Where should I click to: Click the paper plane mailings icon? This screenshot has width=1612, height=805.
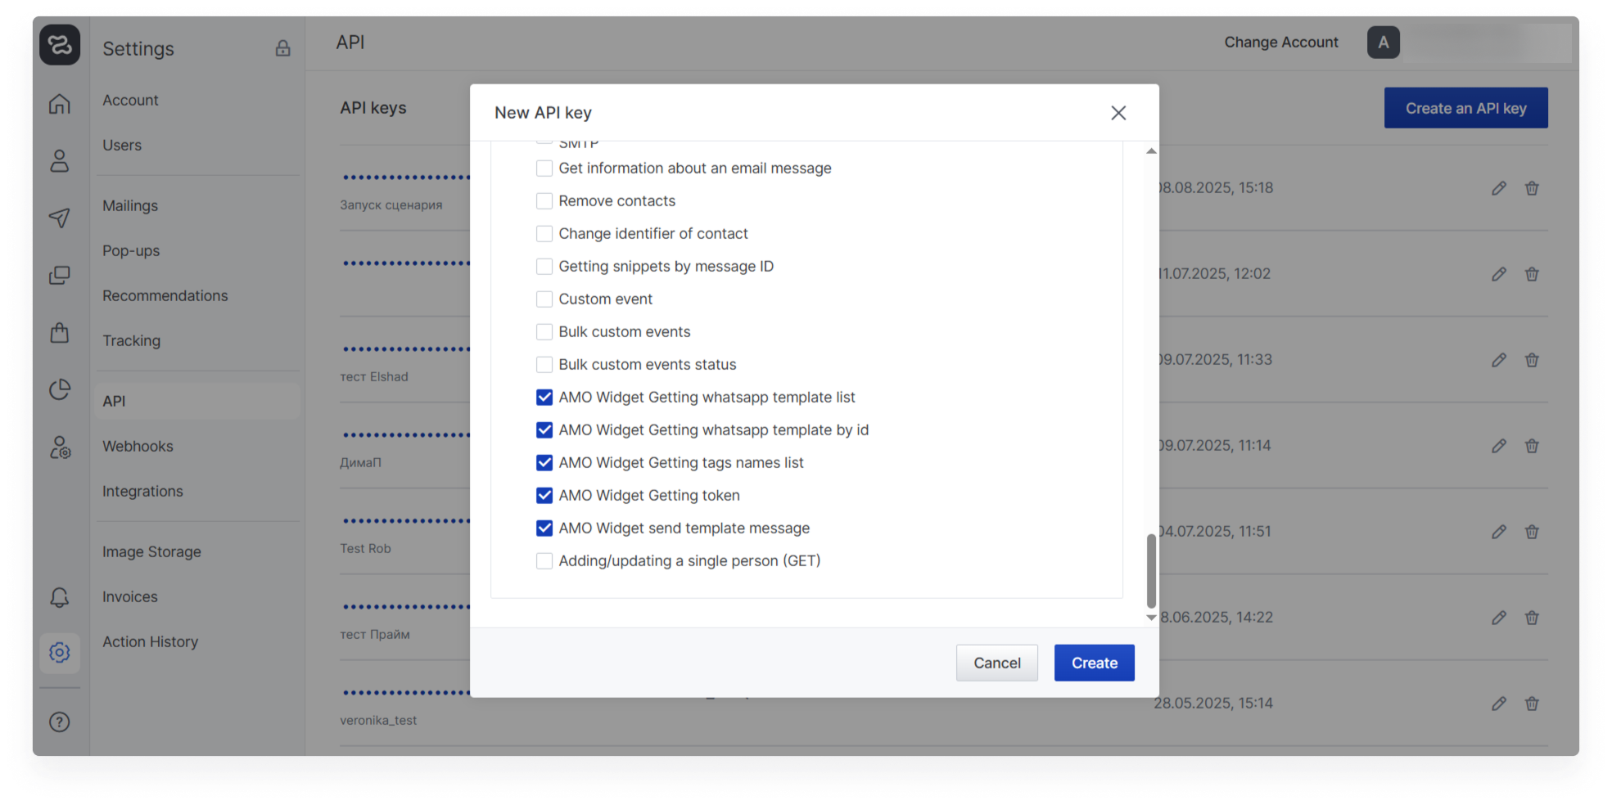(x=60, y=218)
